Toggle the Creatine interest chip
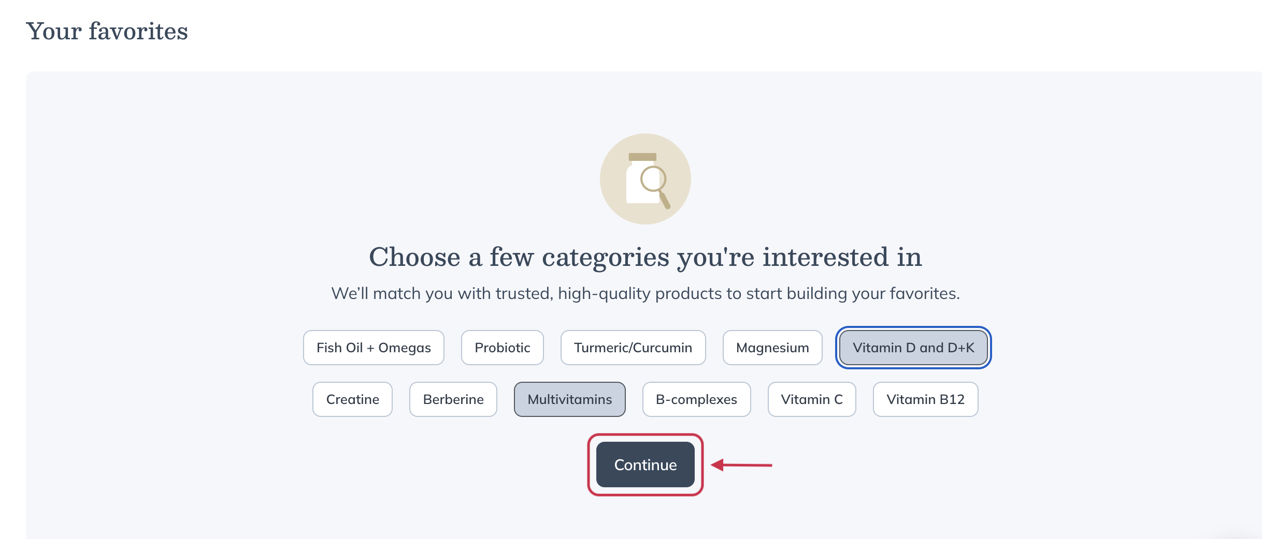This screenshot has height=539, width=1262. (352, 399)
